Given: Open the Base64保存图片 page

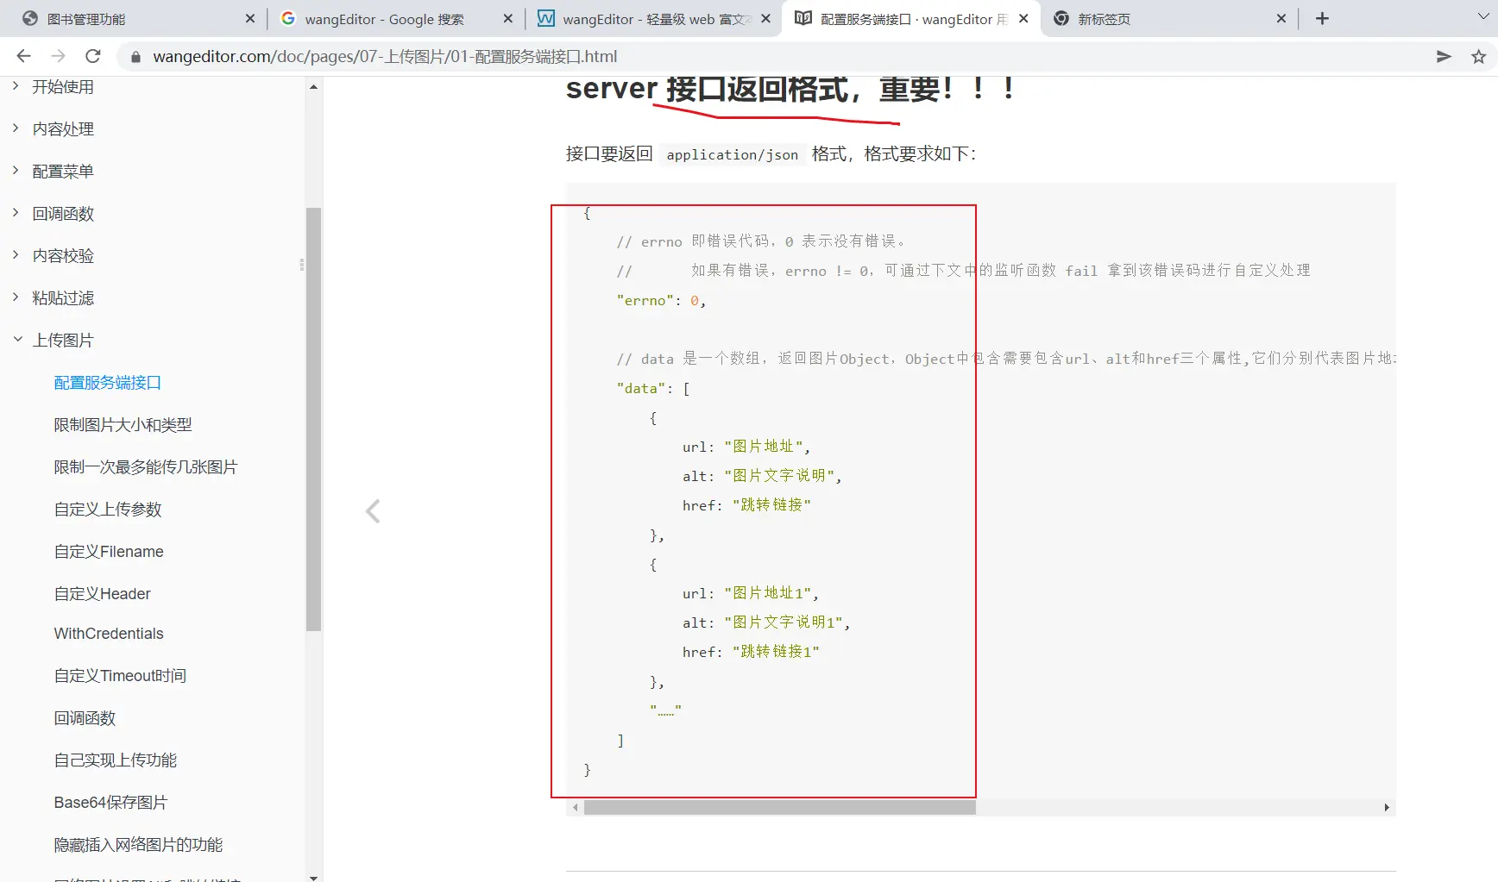Looking at the screenshot, I should [x=110, y=803].
